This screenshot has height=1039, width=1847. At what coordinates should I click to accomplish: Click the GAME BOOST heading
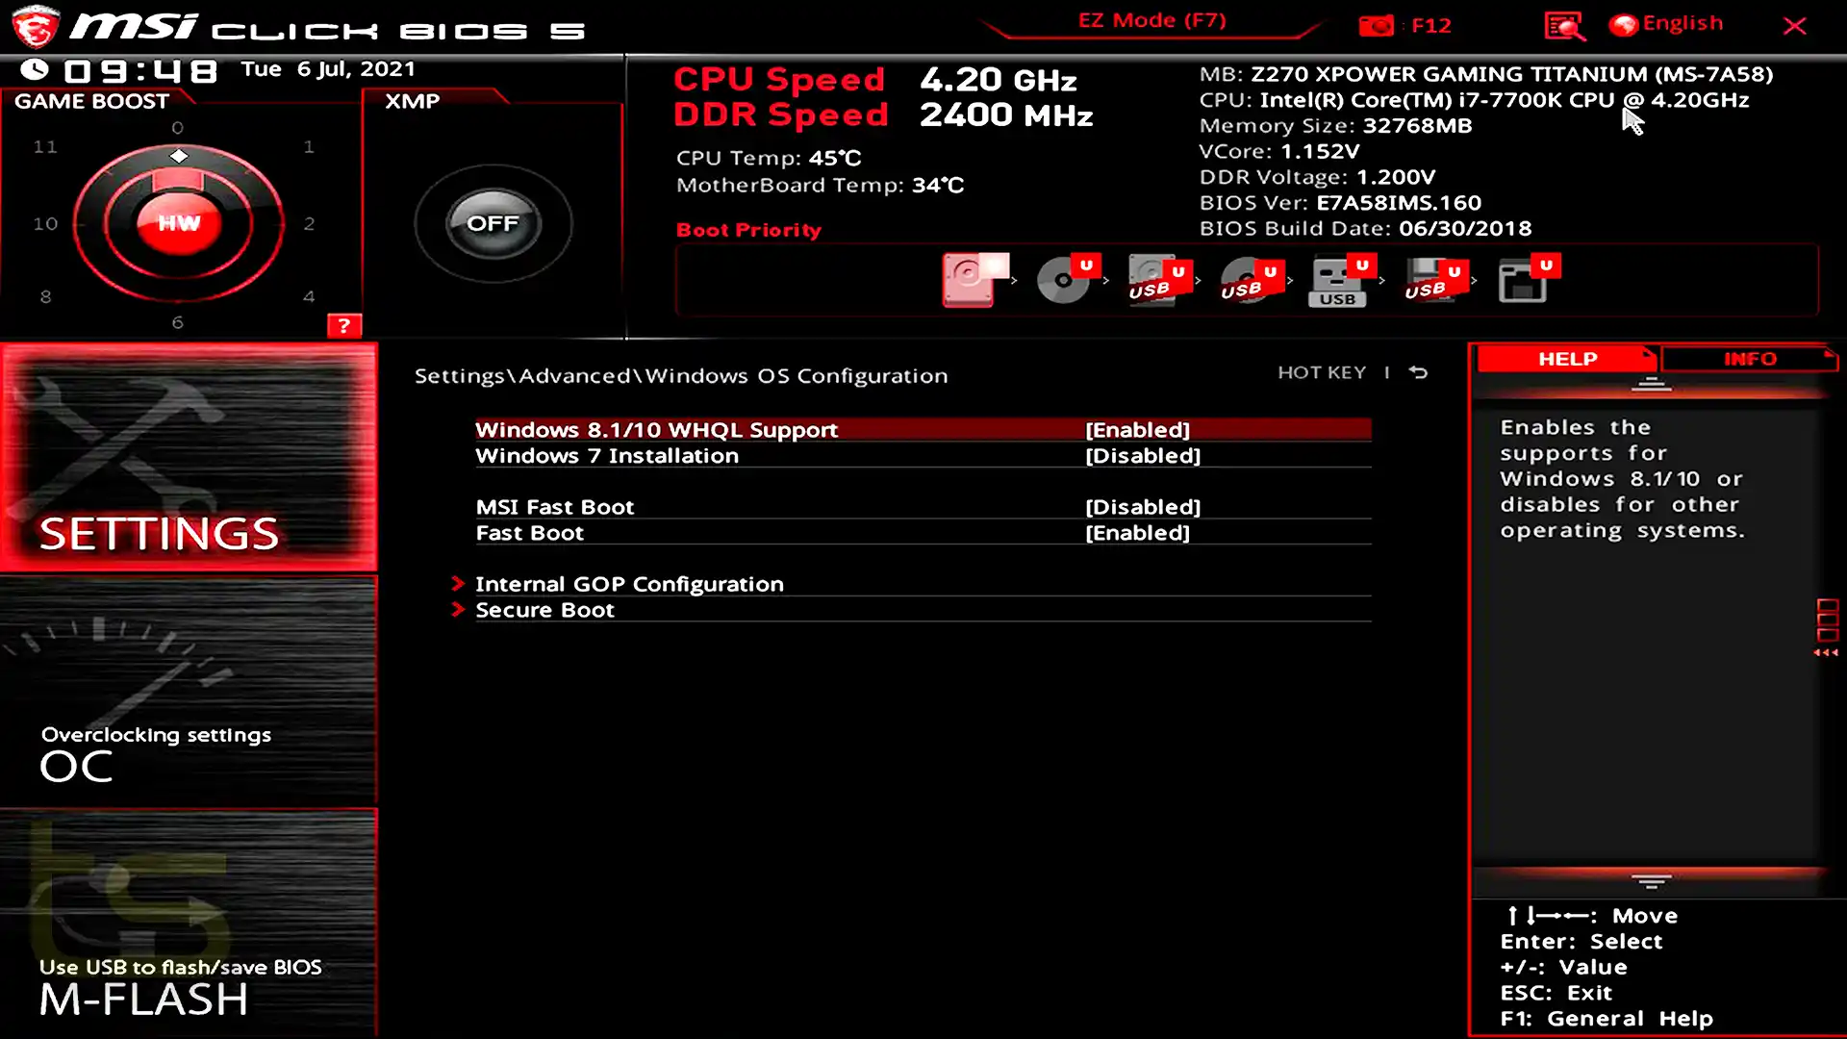[91, 101]
